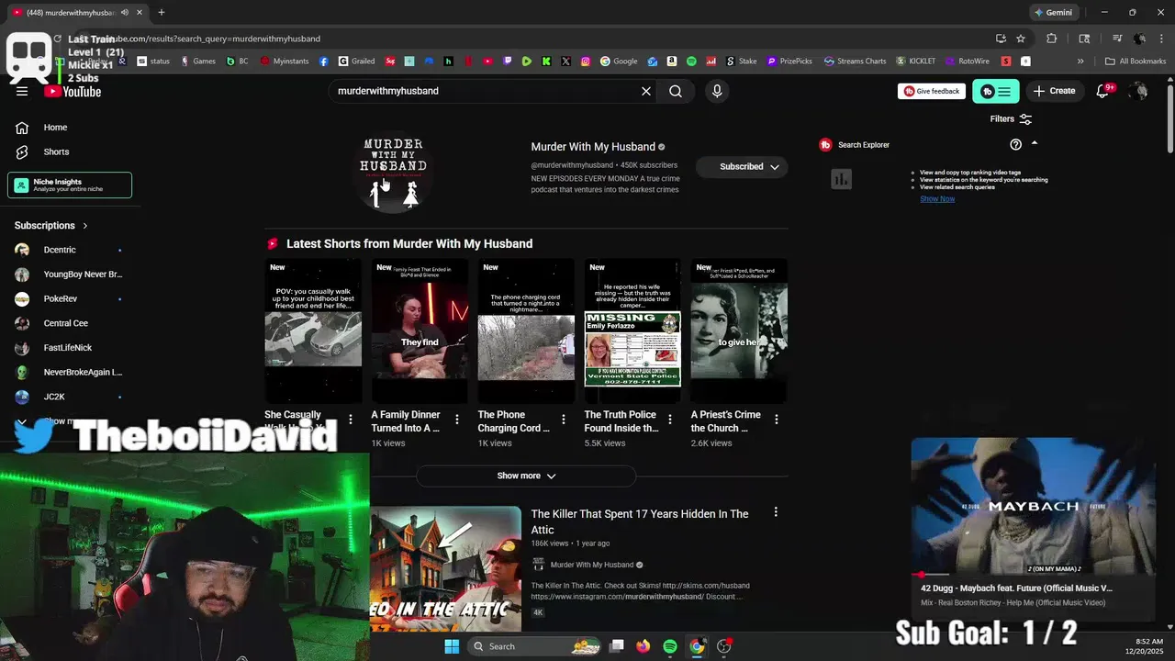Screen dimensions: 1175x661
Task: Expand Show more shorts
Action: (526, 476)
